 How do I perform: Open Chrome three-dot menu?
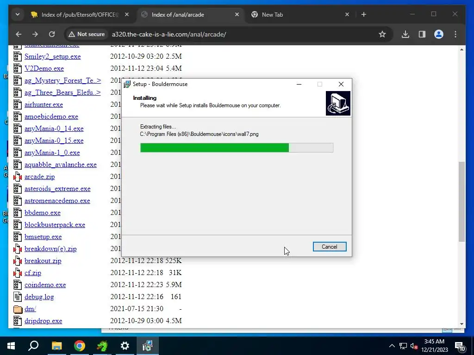click(x=455, y=34)
